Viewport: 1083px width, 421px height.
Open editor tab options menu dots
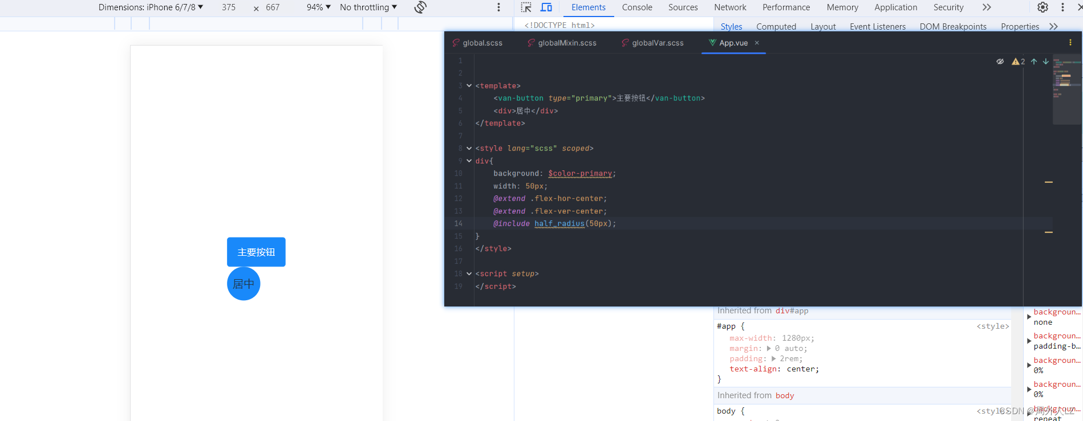point(1070,43)
